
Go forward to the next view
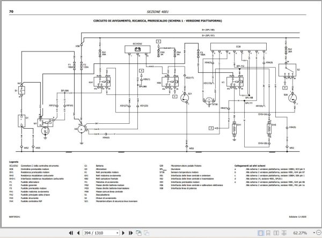(x=147, y=233)
